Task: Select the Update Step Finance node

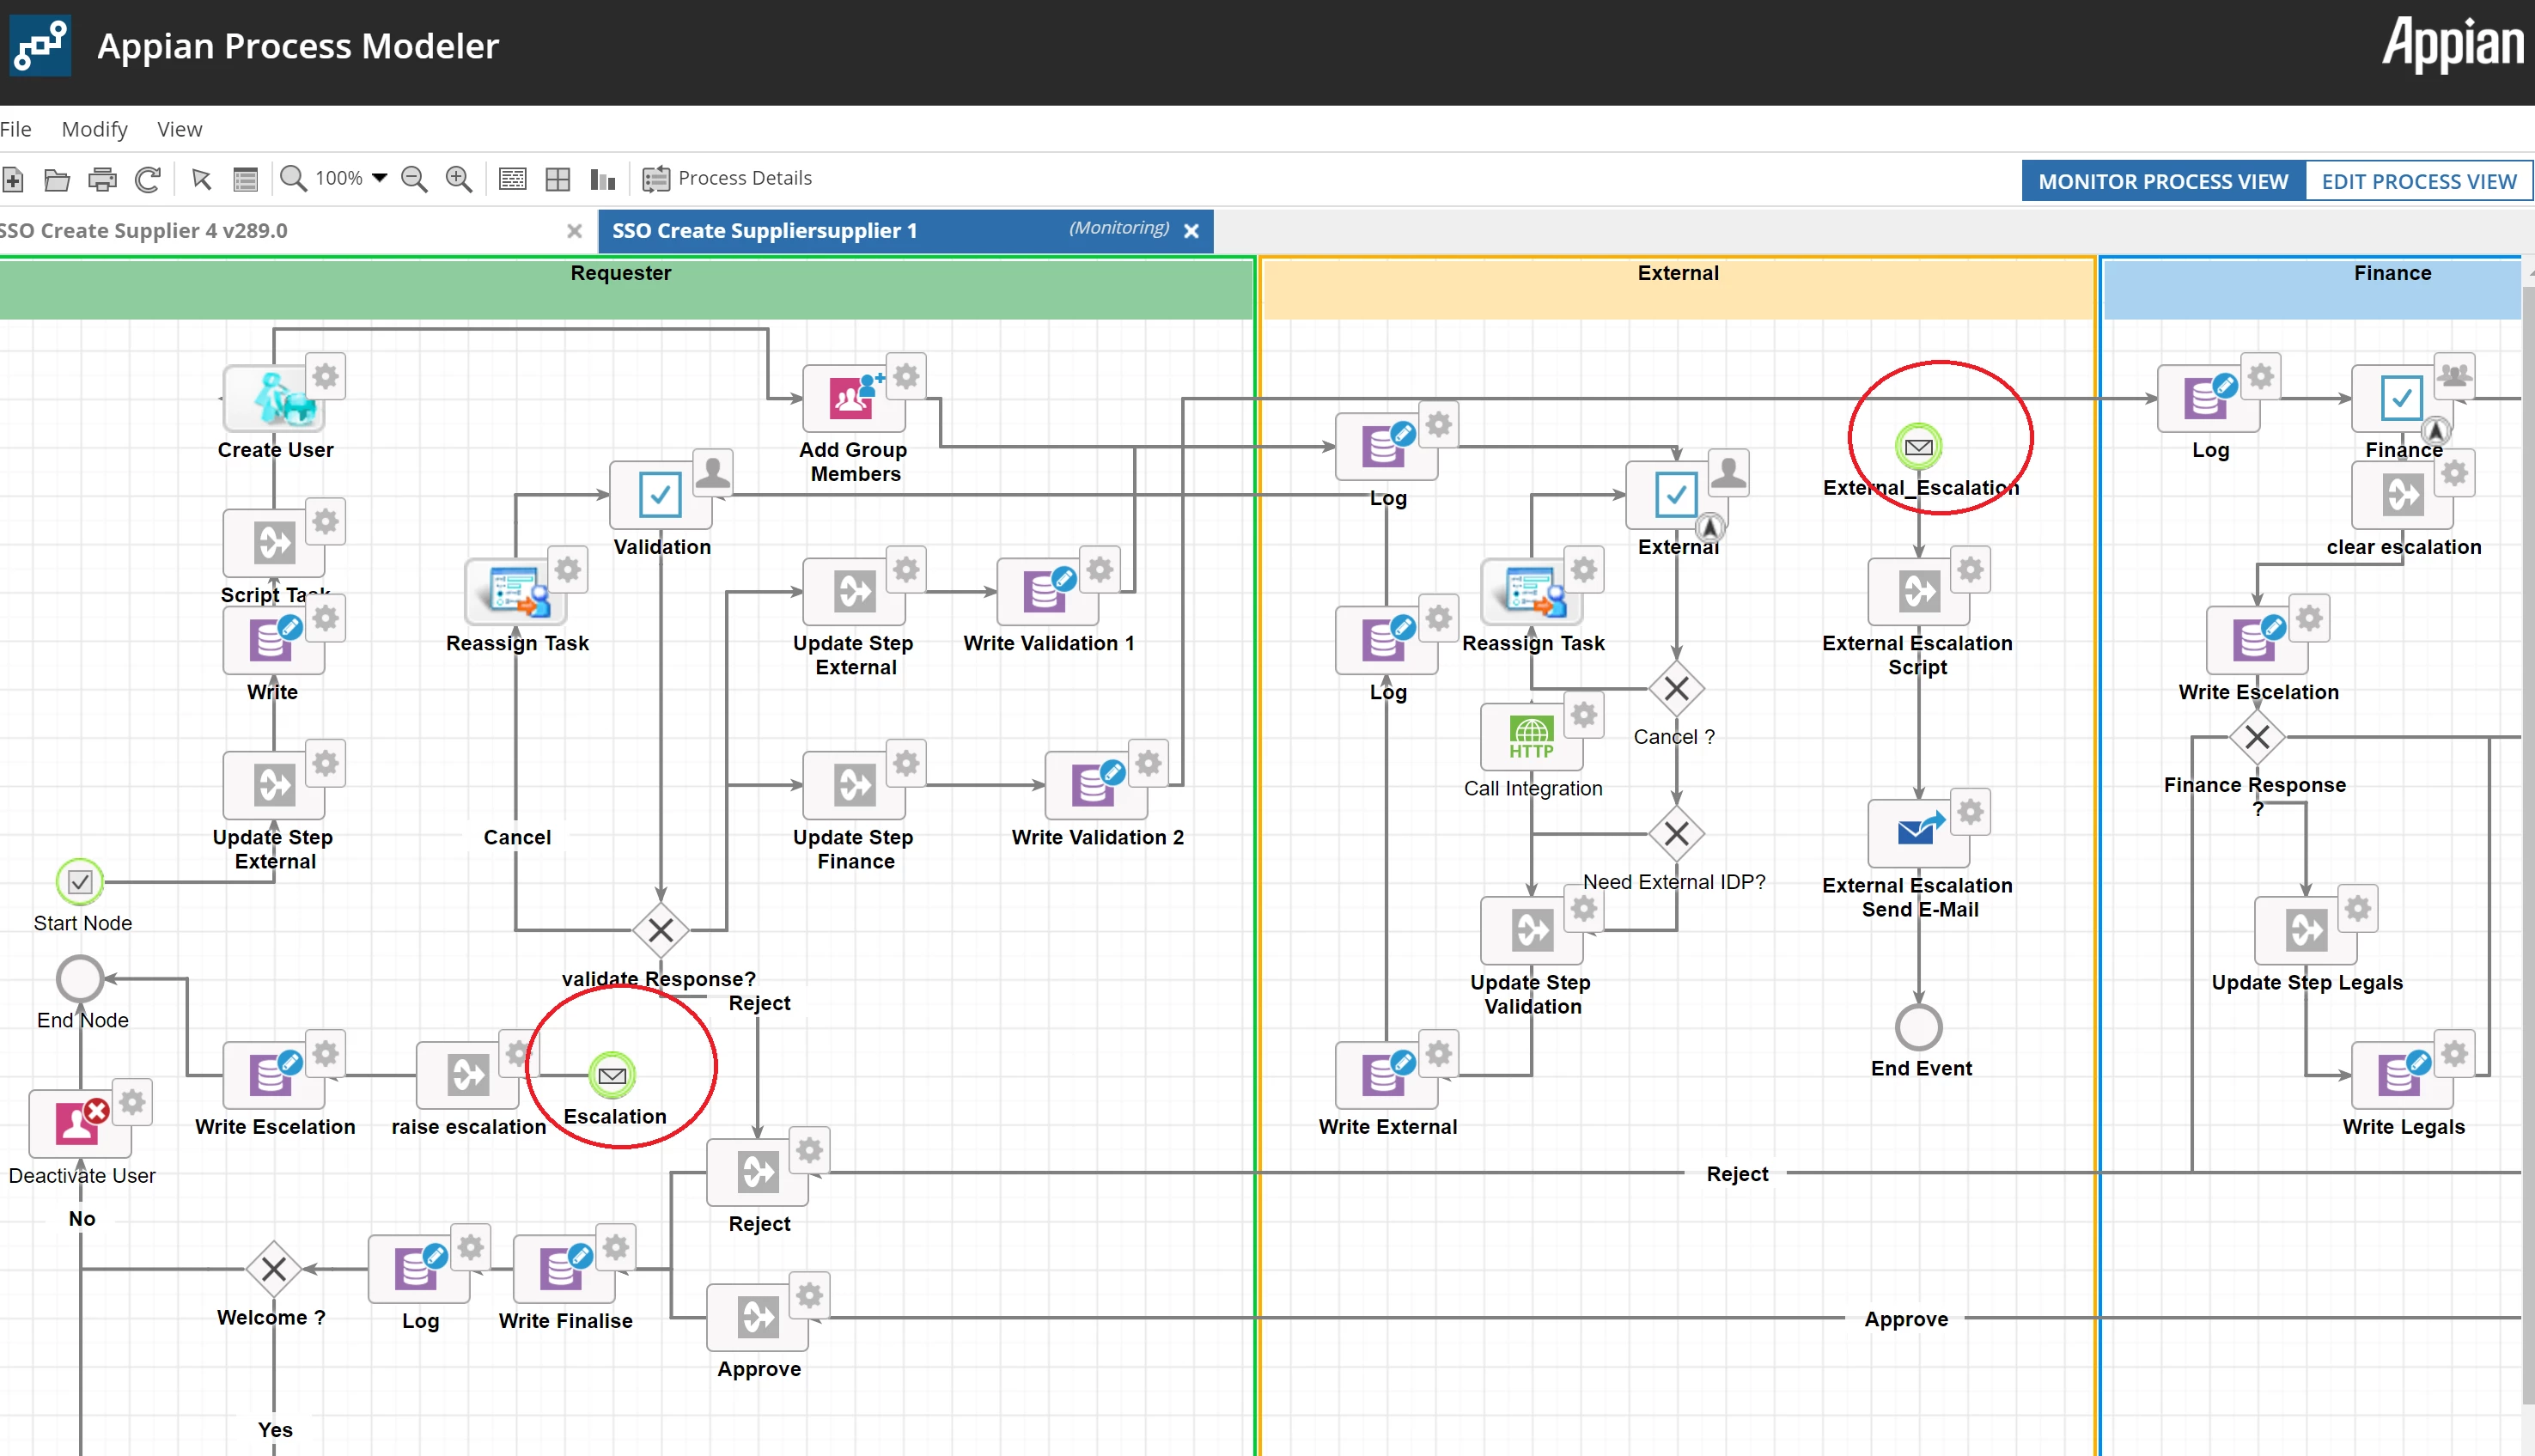Action: [x=854, y=785]
